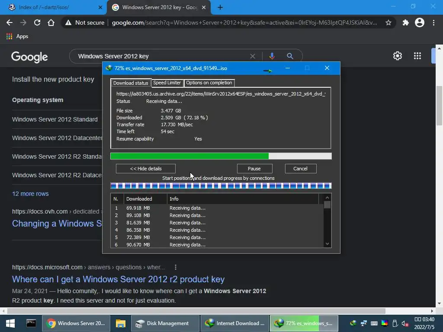The image size is (443, 332).
Task: Clear the Google search box with X
Action: [x=253, y=56]
